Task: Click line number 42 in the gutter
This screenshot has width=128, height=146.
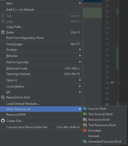Action: coord(107,50)
